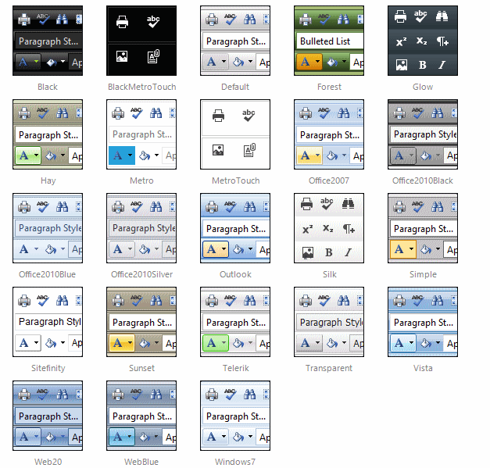This screenshot has width=490, height=468.
Task: Open Paragraph Style dropdown in Office2010Blue skin
Action: point(48,228)
